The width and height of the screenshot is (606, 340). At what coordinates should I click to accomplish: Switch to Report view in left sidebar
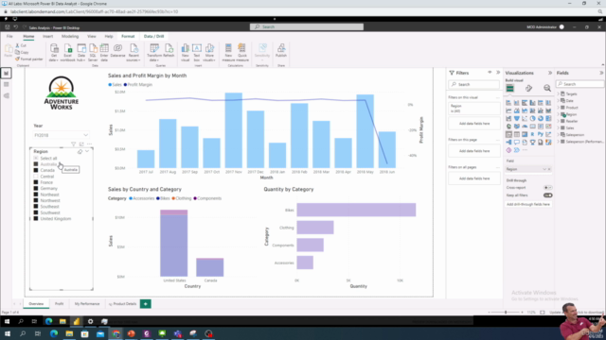coord(7,73)
